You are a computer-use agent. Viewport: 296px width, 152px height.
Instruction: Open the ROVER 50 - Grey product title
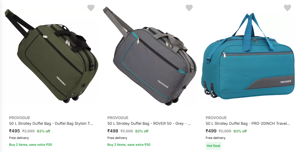click(x=149, y=124)
